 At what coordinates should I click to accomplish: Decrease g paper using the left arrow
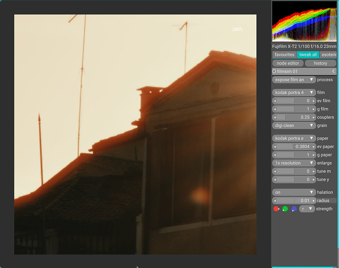tap(275, 155)
